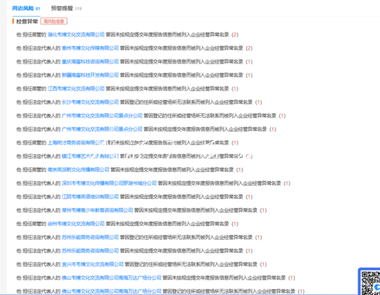Open 南京英派斯文化传播有限公司 link
This screenshot has height=295, width=380.
click(78, 170)
